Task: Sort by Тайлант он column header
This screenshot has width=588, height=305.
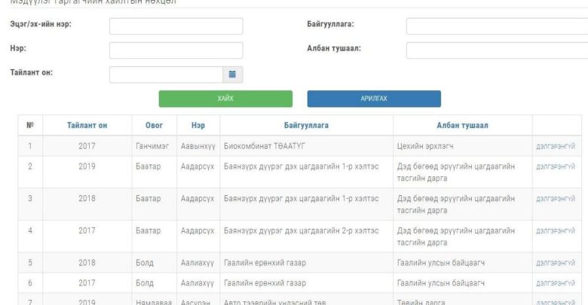Action: click(87, 125)
